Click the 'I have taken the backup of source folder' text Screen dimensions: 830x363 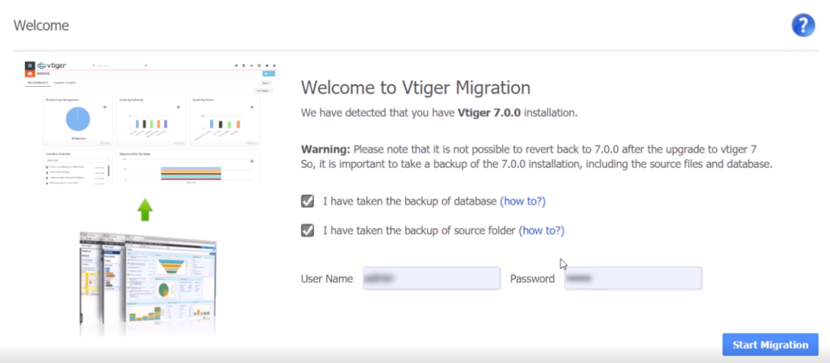[x=420, y=231]
